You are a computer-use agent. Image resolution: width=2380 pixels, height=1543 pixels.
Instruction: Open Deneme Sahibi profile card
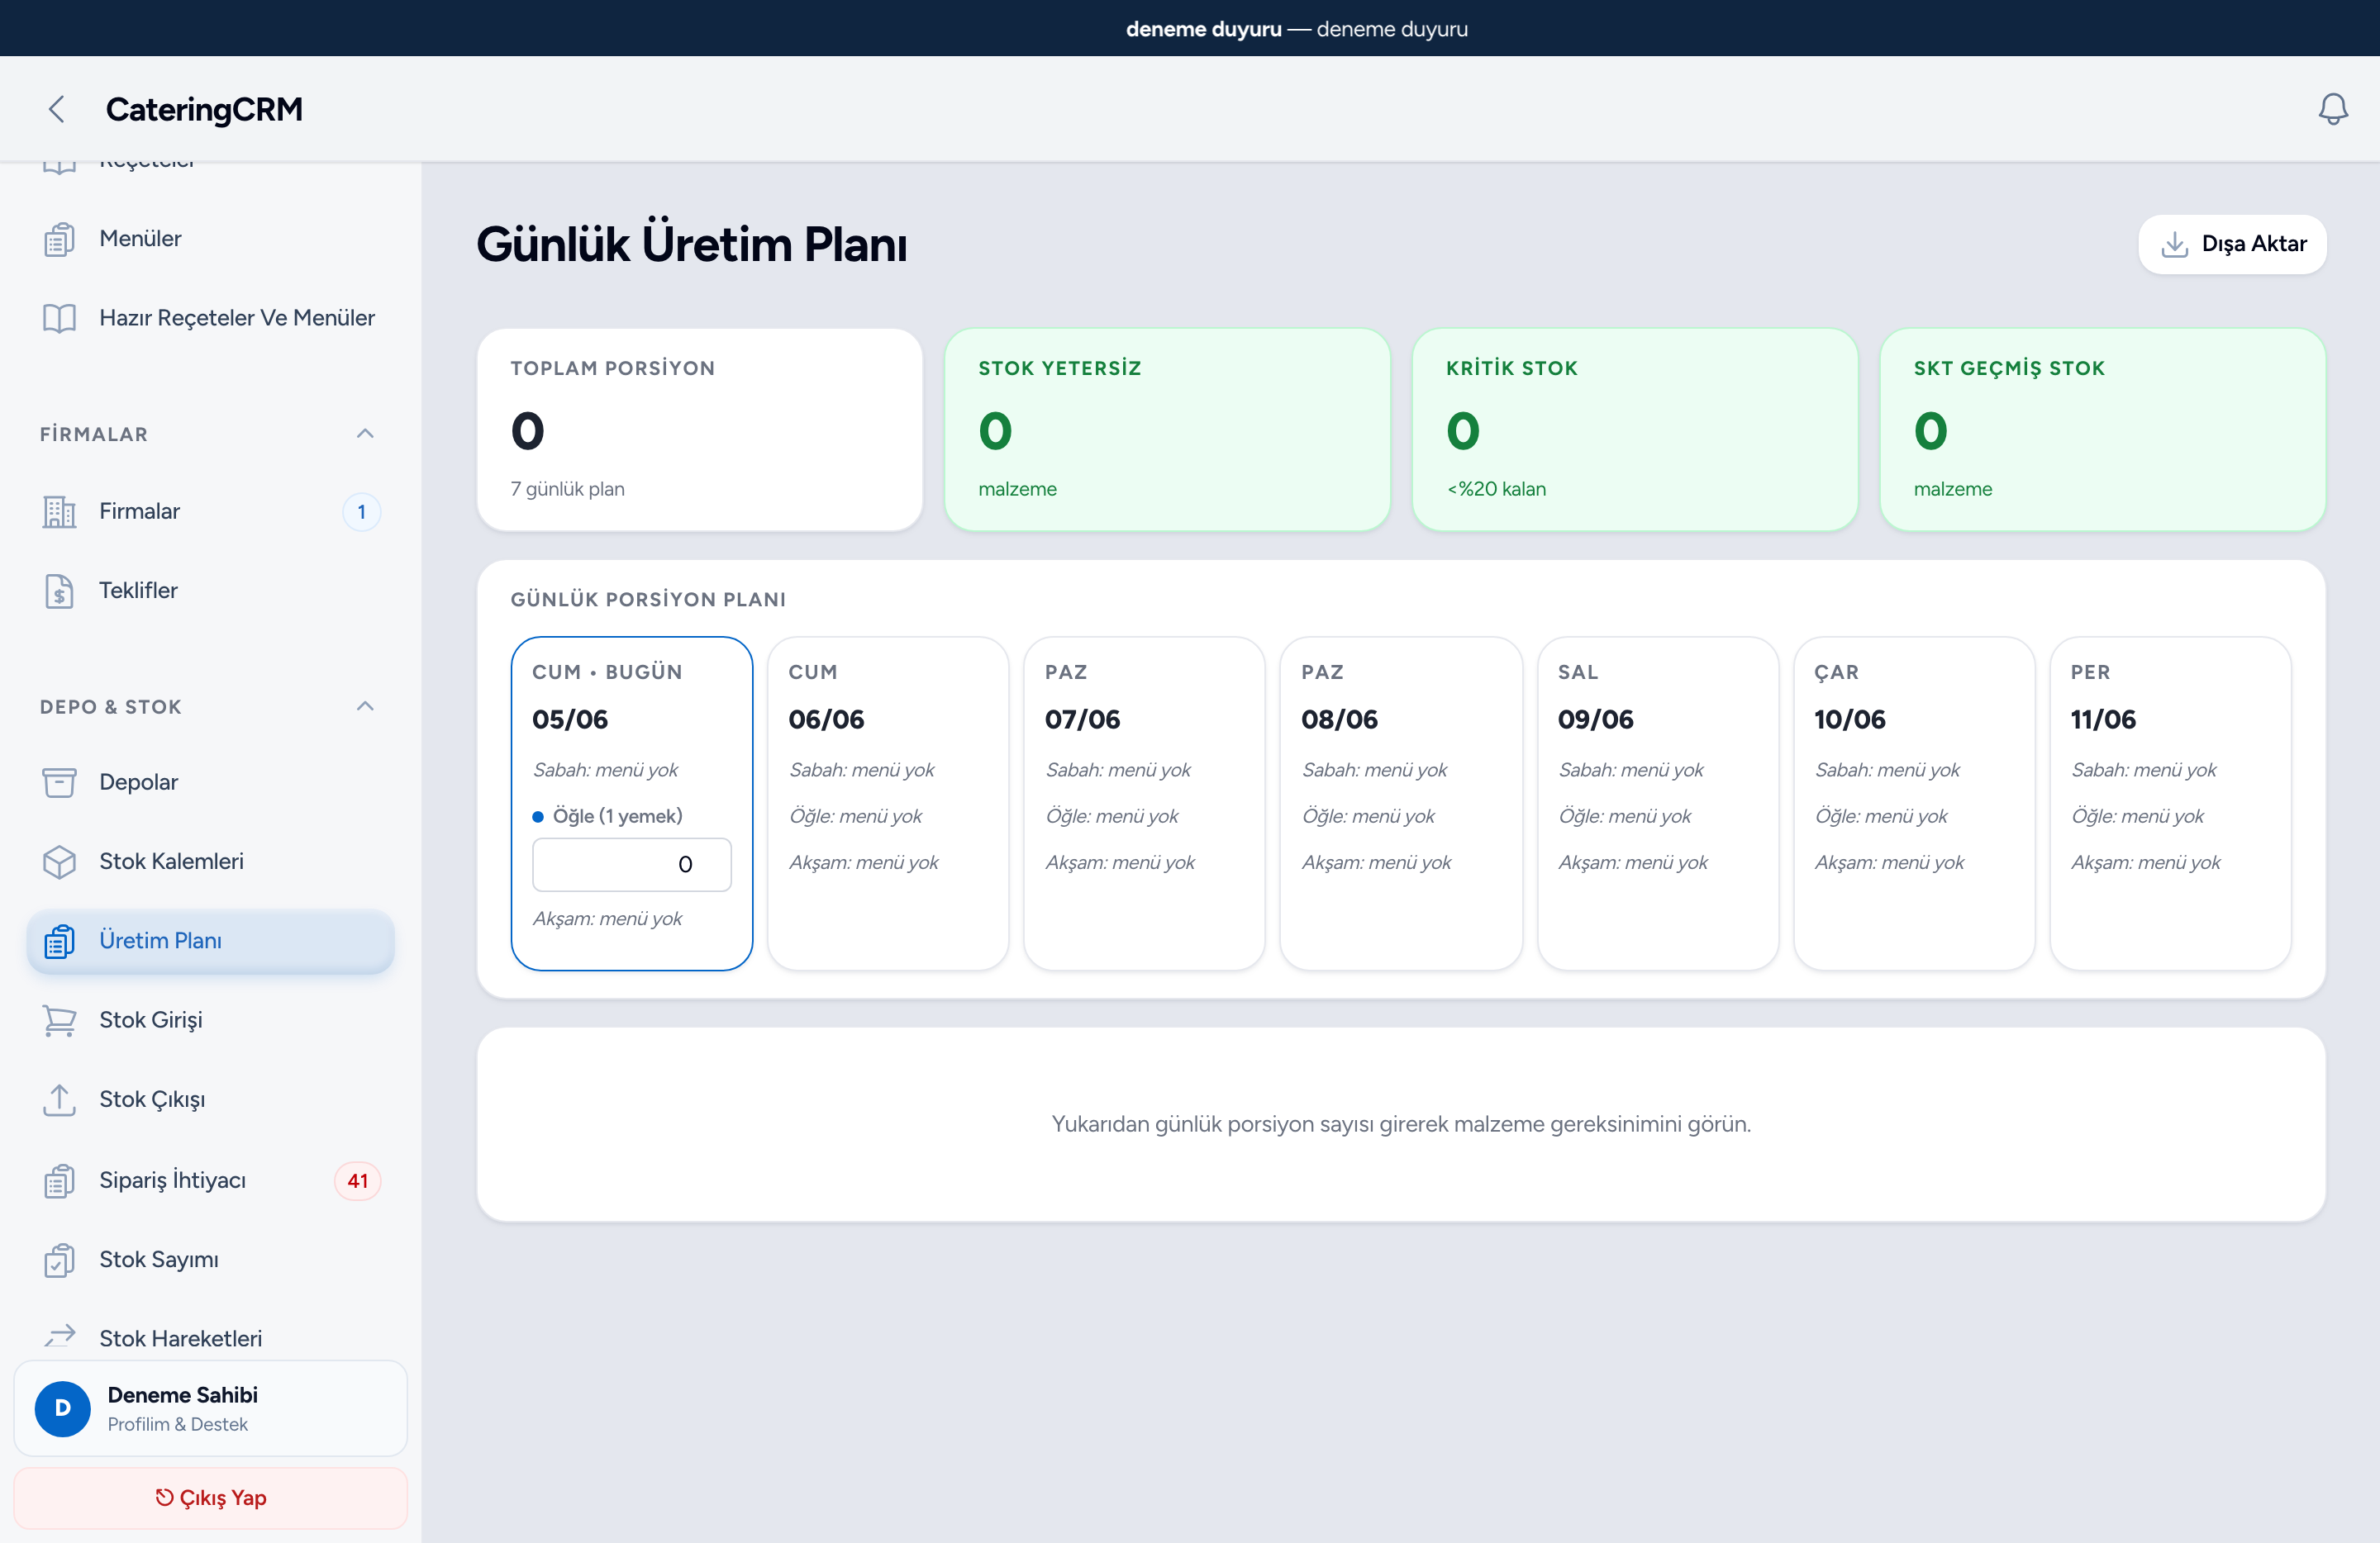pyautogui.click(x=210, y=1408)
